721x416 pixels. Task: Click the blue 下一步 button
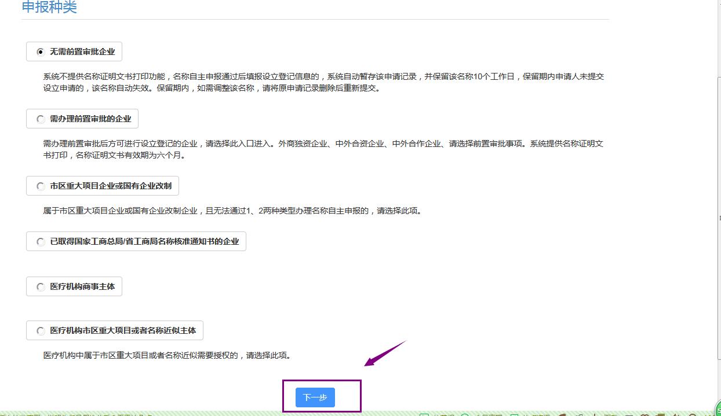click(315, 397)
